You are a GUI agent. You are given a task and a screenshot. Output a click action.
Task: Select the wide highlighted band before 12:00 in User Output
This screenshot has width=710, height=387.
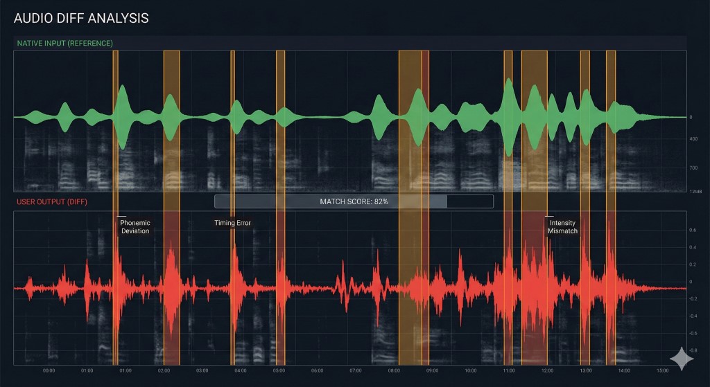(x=535, y=288)
